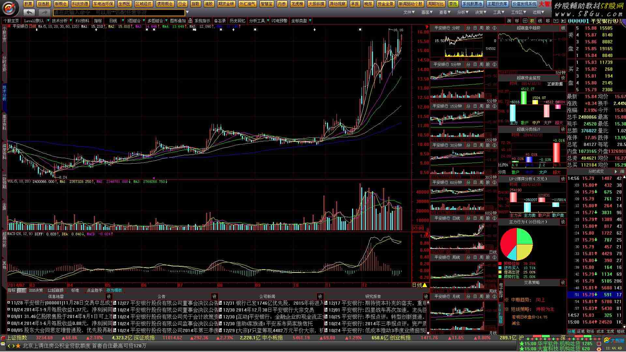Open dropdown arrow next to 坐标类型
Viewport: 626px width, 352px height.
tap(310, 21)
